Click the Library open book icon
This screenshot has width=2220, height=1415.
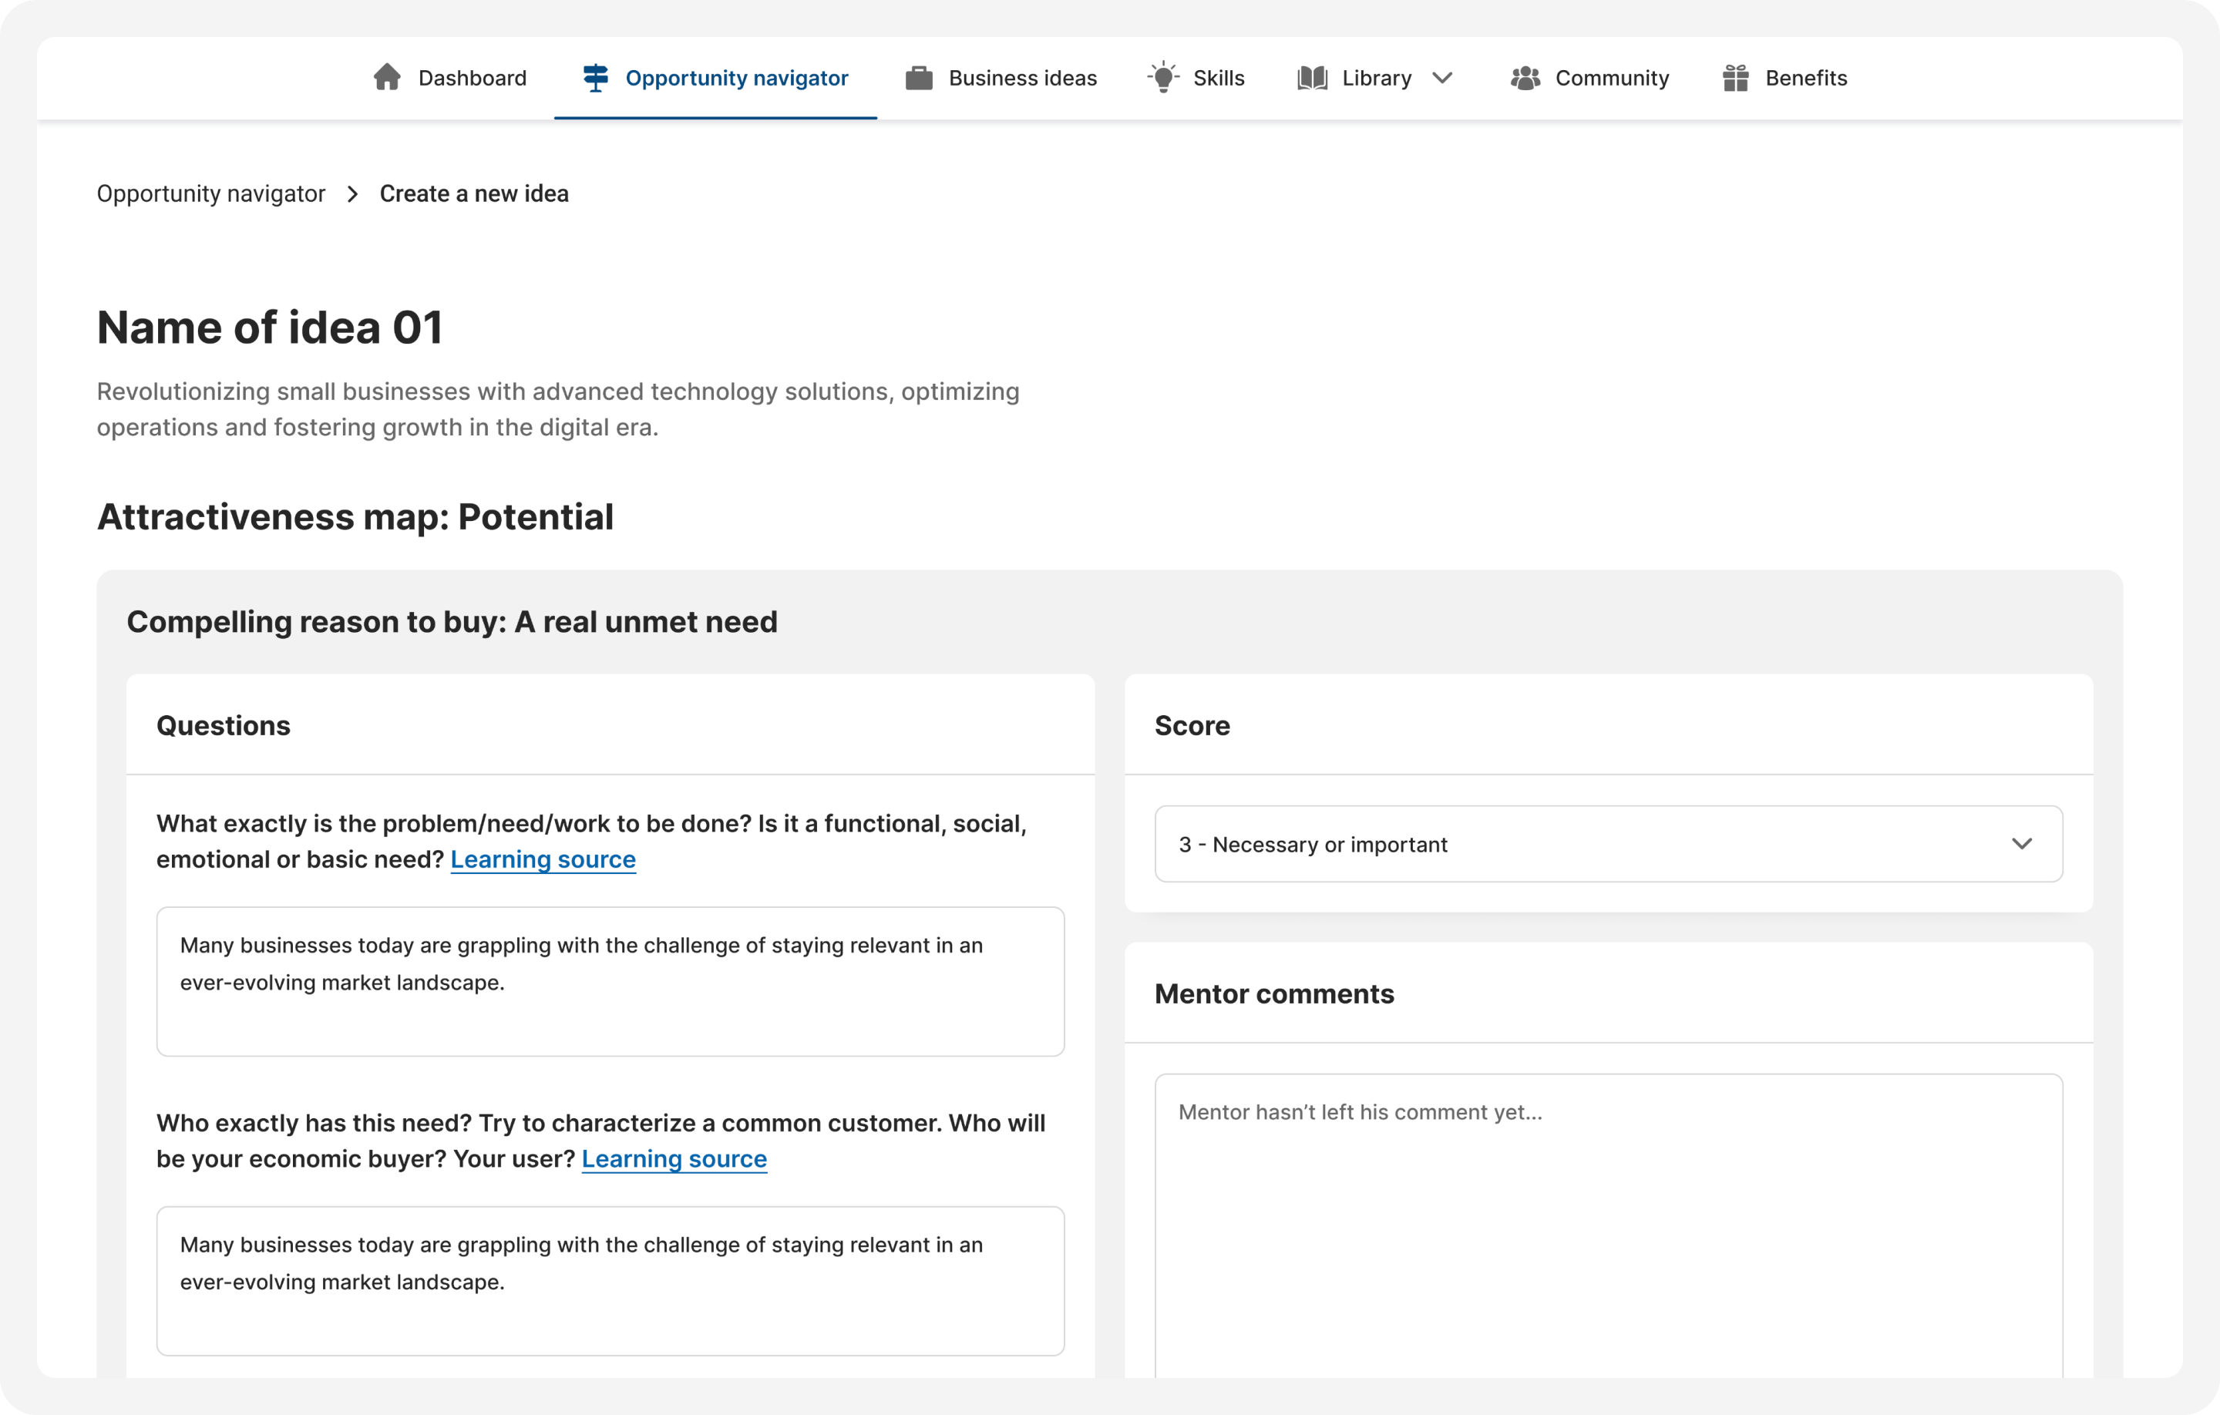(x=1312, y=79)
